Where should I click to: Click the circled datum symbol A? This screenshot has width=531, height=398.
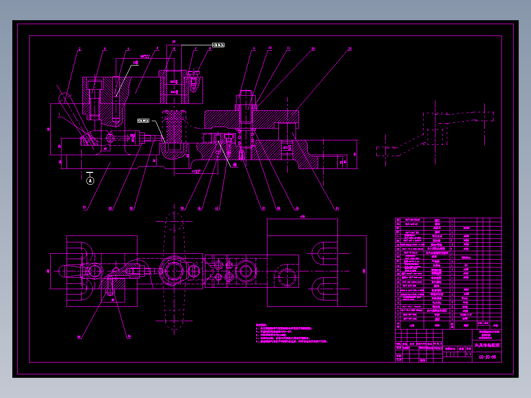(90, 181)
